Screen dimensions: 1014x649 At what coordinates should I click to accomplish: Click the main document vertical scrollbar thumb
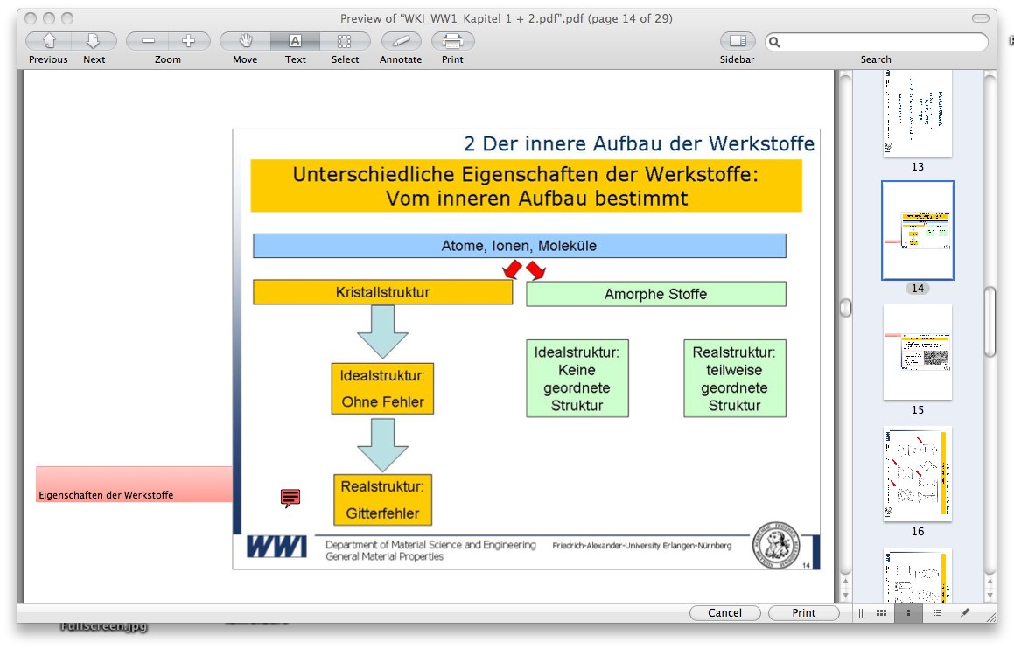point(845,308)
